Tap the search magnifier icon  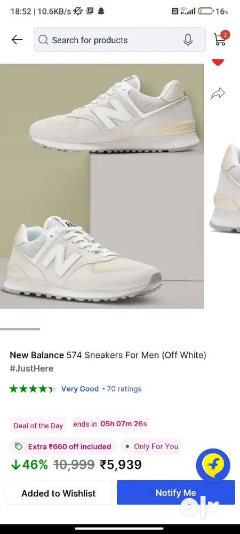[44, 40]
